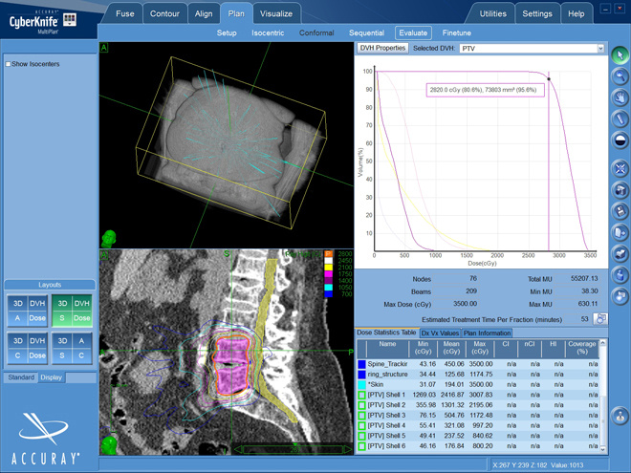Select the Finetune planning step
The image size is (631, 473).
tap(457, 33)
